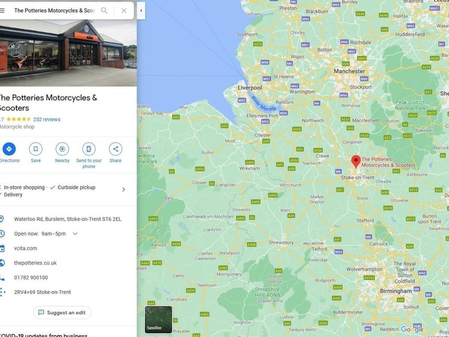Collapse the side panel arrow
The height and width of the screenshot is (337, 449).
tap(141, 11)
